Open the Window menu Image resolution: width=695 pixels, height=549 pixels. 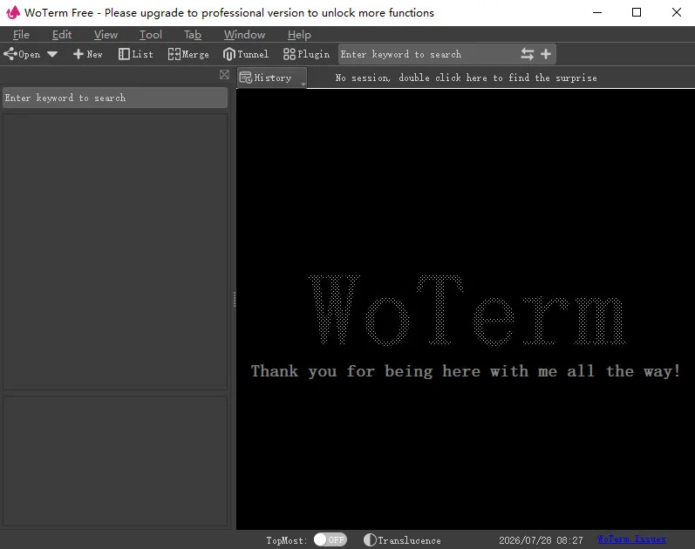coord(244,35)
